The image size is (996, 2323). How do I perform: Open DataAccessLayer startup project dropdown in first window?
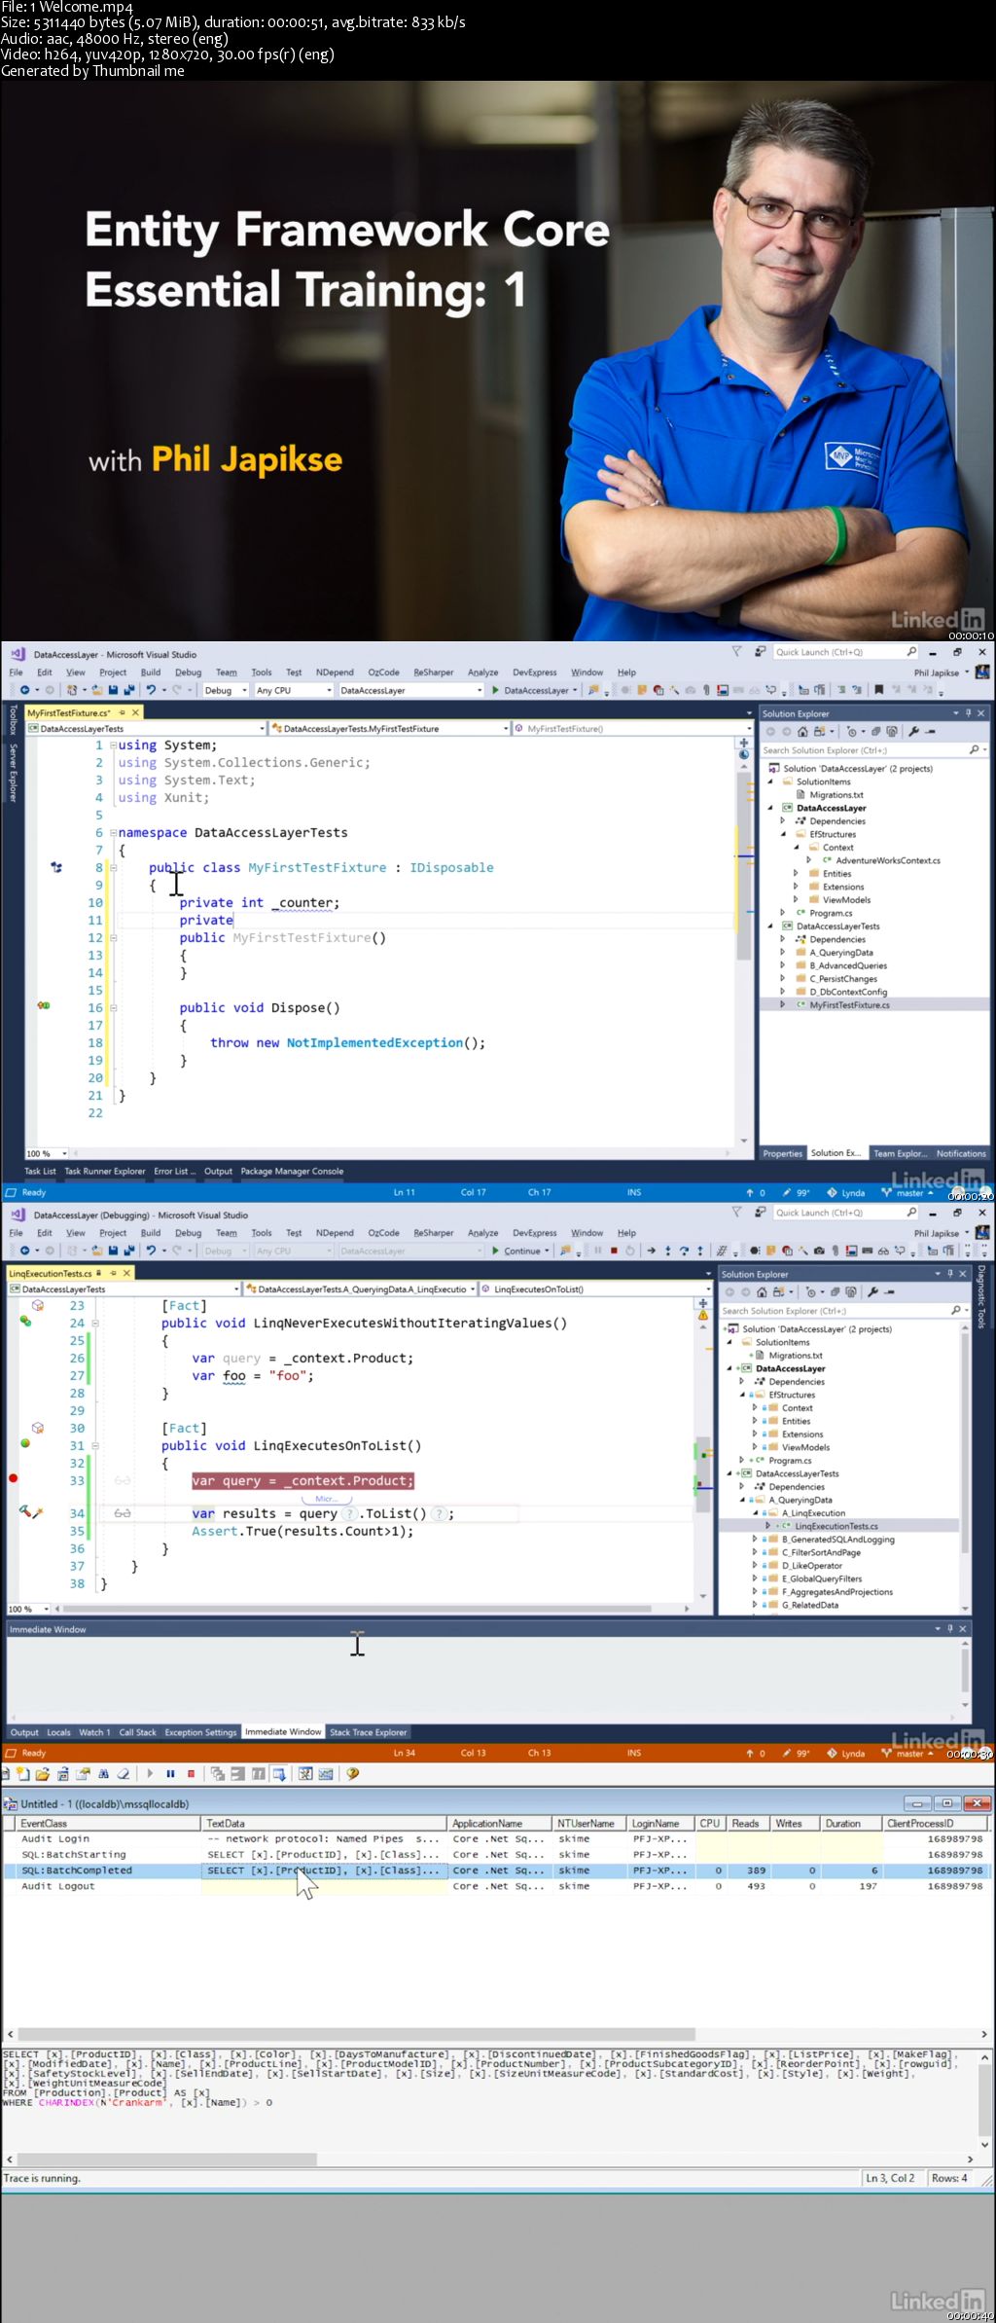[x=410, y=690]
